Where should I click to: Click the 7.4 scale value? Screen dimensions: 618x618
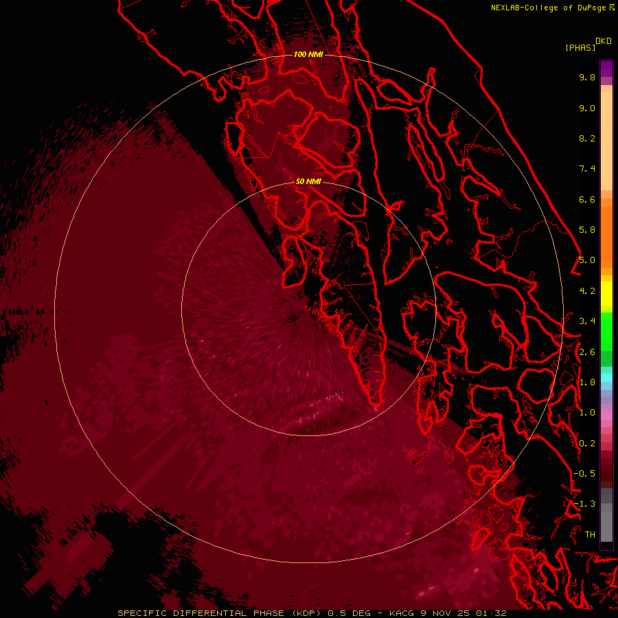coord(587,169)
